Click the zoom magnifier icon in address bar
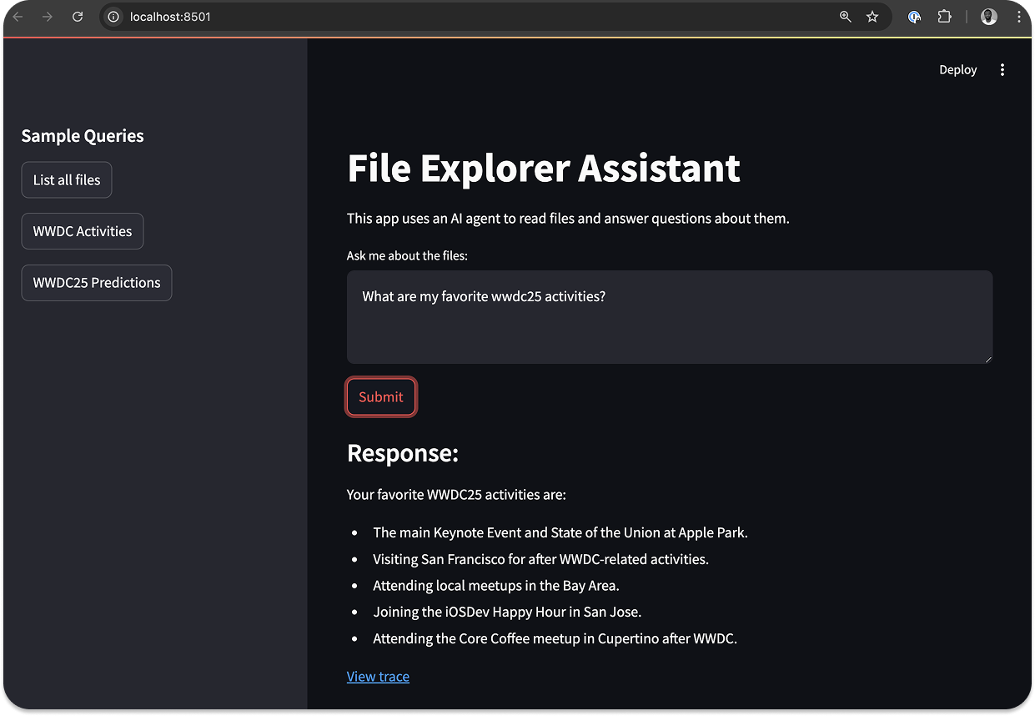Screen dimensions: 1035x716 (x=845, y=17)
